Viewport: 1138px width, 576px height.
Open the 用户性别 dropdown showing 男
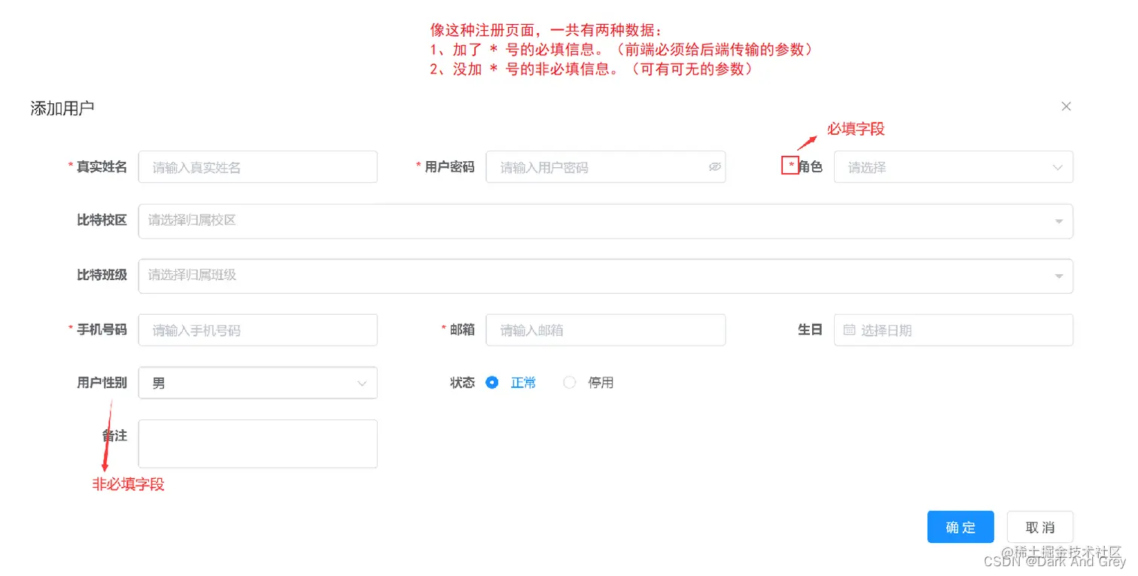pyautogui.click(x=257, y=383)
